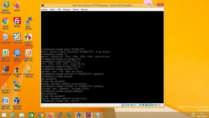Open FileZilla desktop shortcut
Viewport: 209px width, 118px height.
click(x=17, y=22)
